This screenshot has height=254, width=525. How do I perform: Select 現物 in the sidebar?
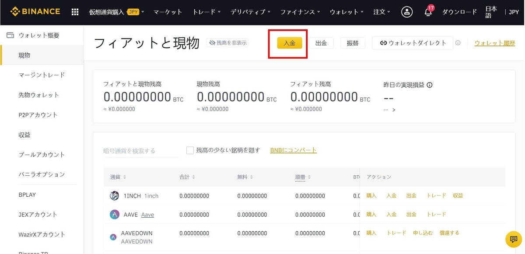point(42,55)
